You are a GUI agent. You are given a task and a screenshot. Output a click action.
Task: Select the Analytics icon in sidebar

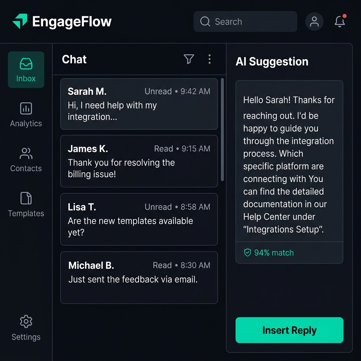25,108
